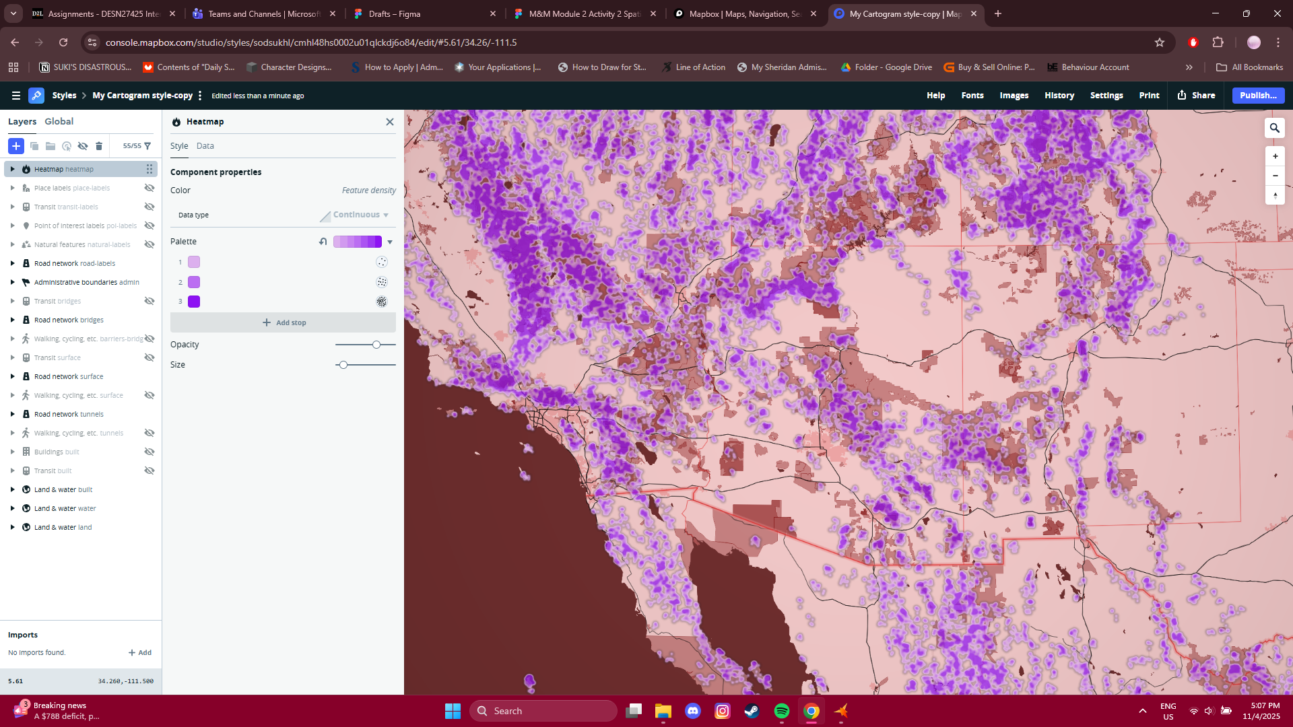Click the Add new layer plus icon
The width and height of the screenshot is (1293, 727).
(16, 146)
